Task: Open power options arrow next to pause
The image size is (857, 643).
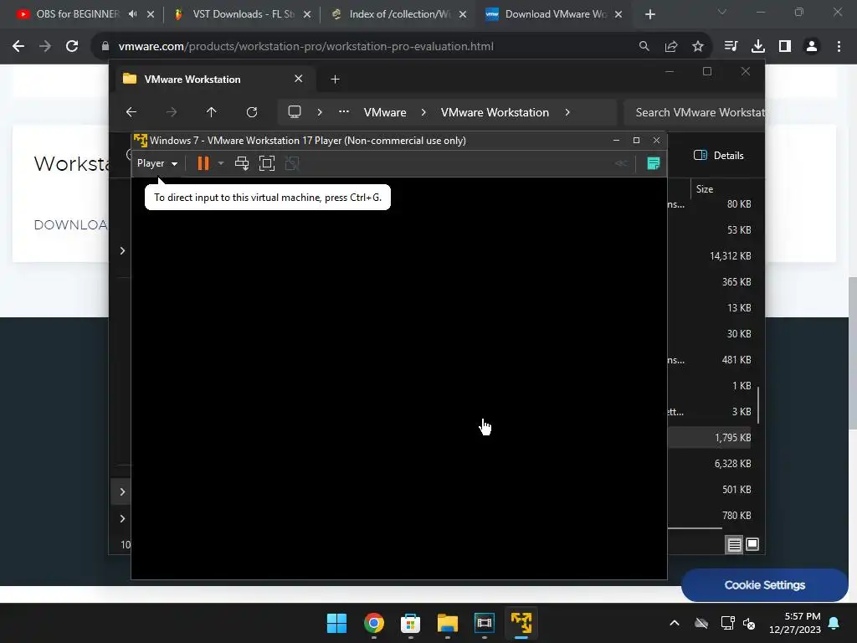Action: tap(221, 163)
